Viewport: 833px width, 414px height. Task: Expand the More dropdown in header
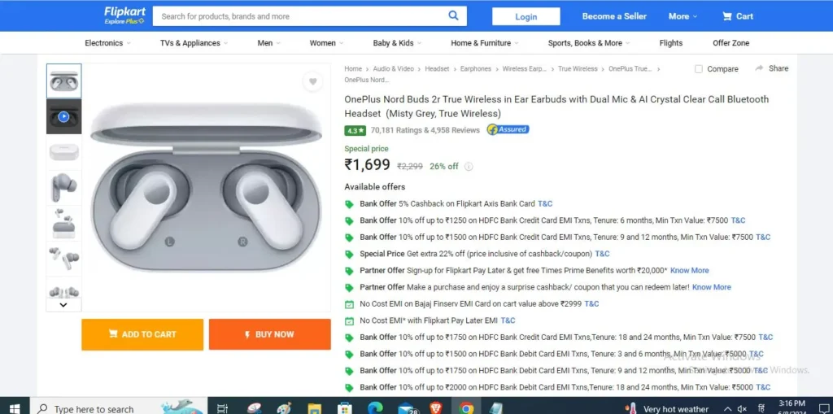coord(683,16)
